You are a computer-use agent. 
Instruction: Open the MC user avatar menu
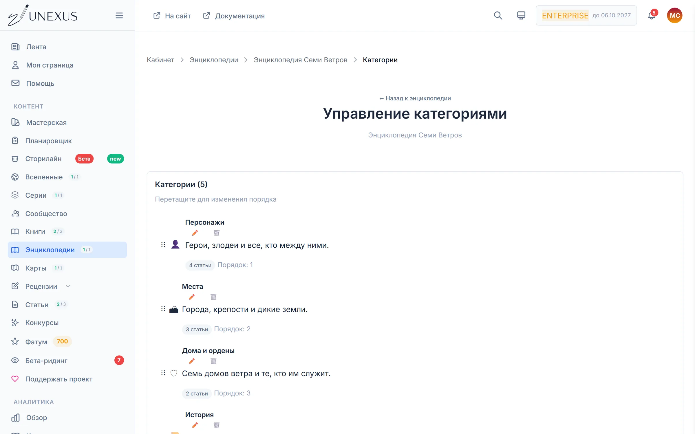674,15
